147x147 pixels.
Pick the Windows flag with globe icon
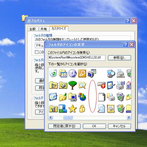pos(82,97)
